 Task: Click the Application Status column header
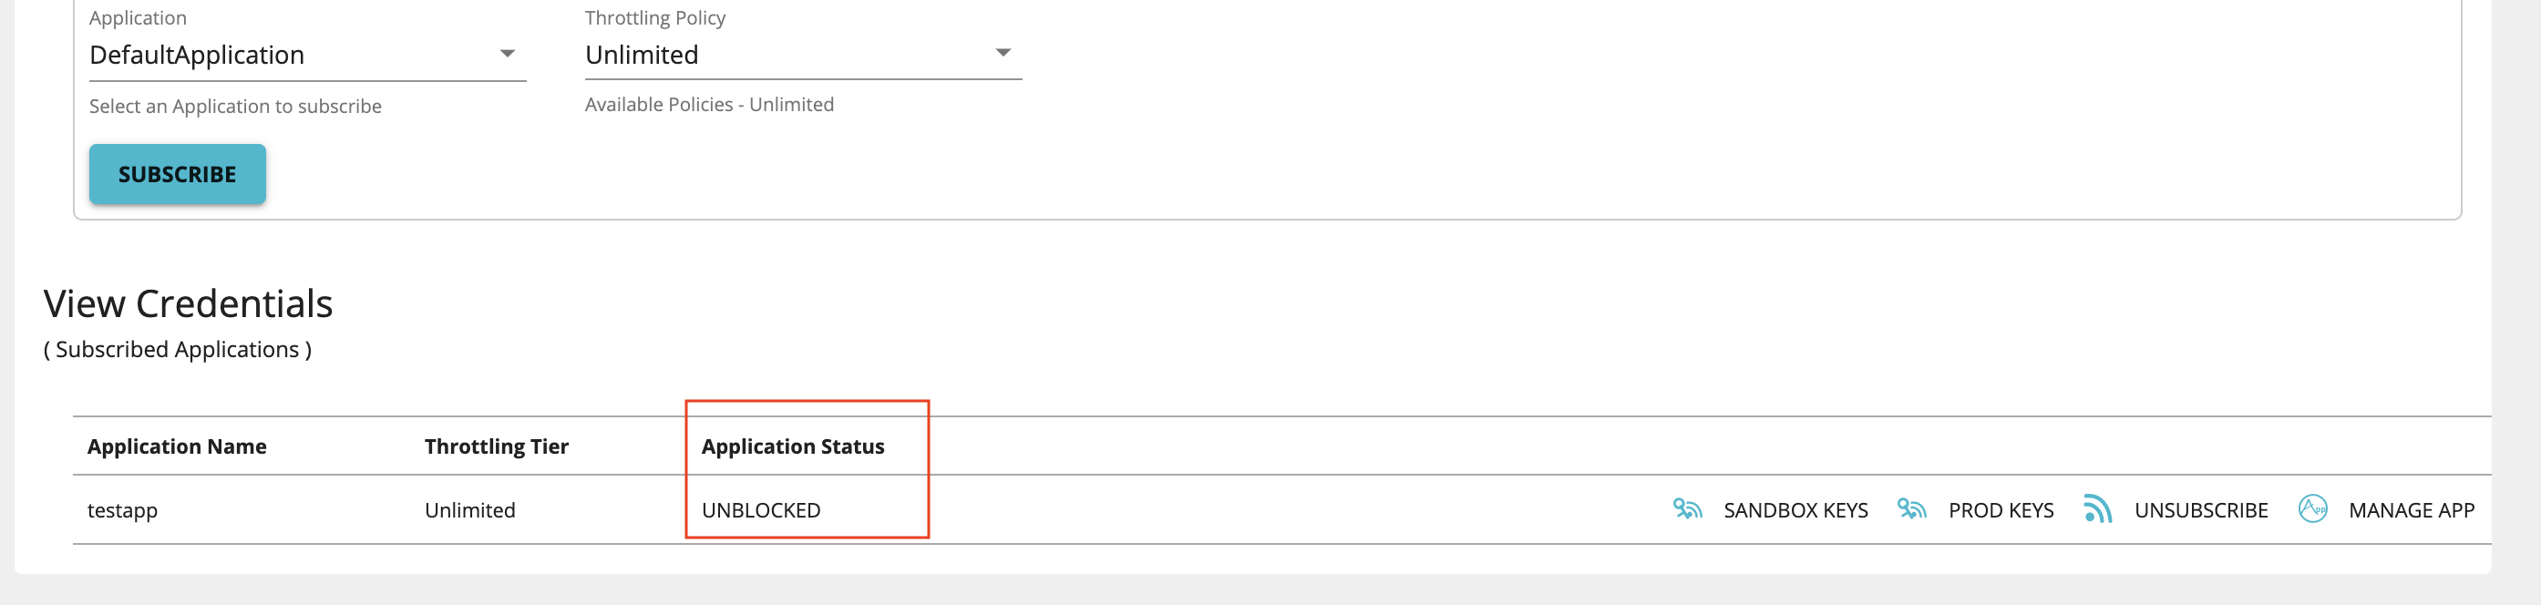click(x=792, y=446)
